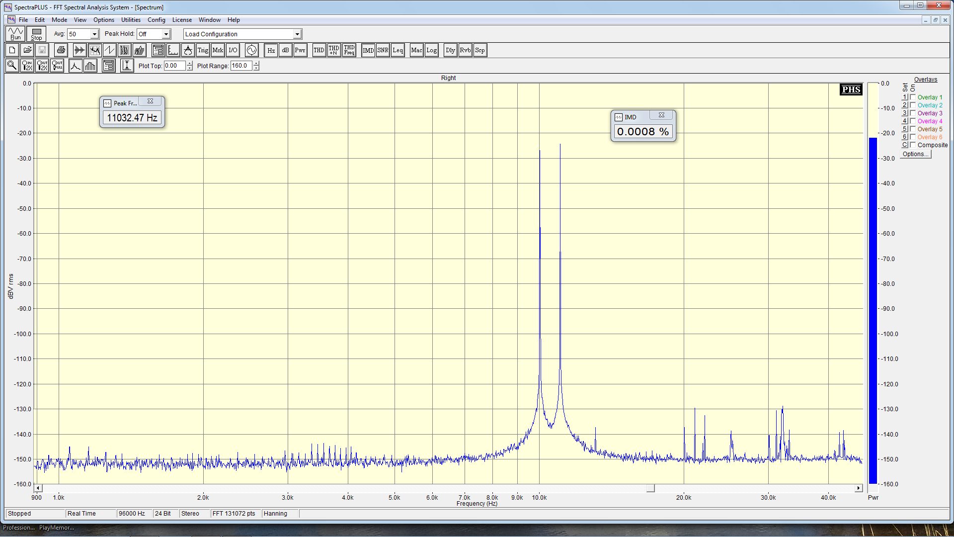Create a new file with the blank page icon
This screenshot has width=954, height=537.
[12, 50]
